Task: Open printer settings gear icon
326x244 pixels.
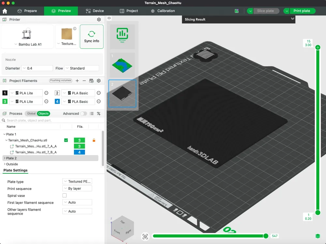Action: coord(99,20)
